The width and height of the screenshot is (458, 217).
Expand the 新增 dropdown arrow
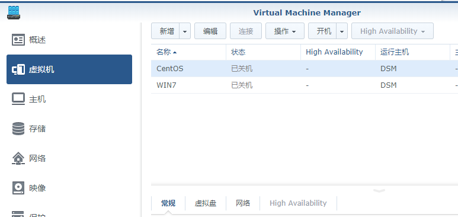point(185,31)
